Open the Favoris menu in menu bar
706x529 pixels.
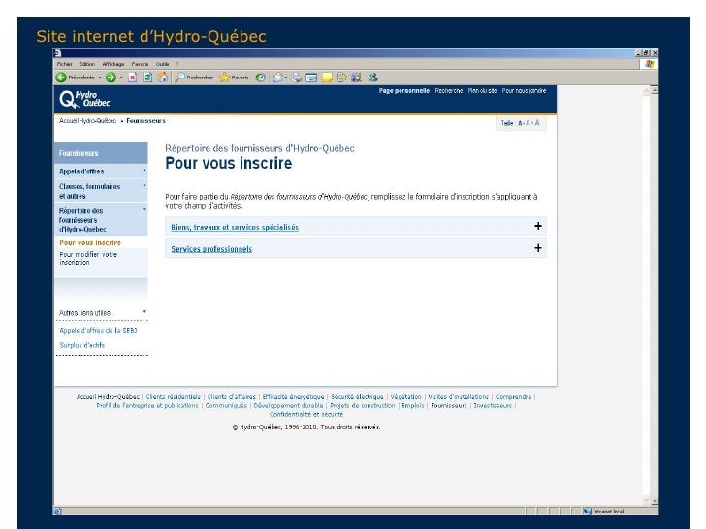coord(140,64)
